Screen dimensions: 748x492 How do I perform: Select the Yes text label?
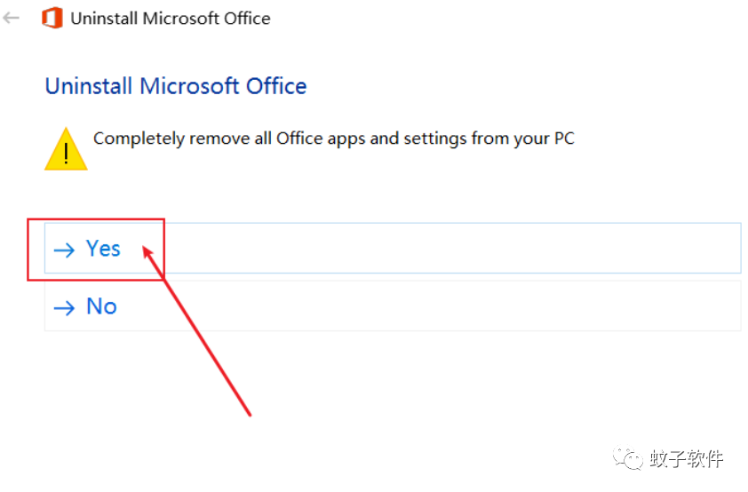point(103,249)
